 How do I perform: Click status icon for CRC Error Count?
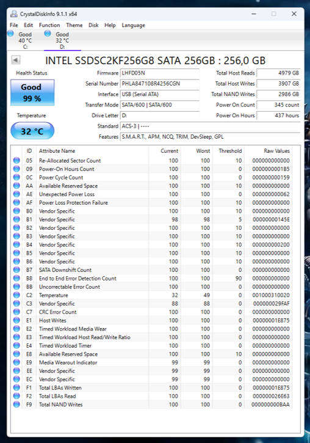click(x=16, y=312)
